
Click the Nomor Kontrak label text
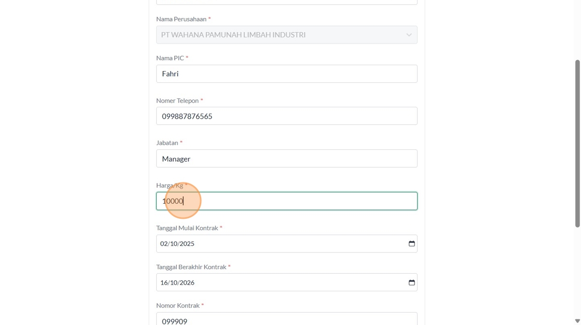(x=178, y=306)
